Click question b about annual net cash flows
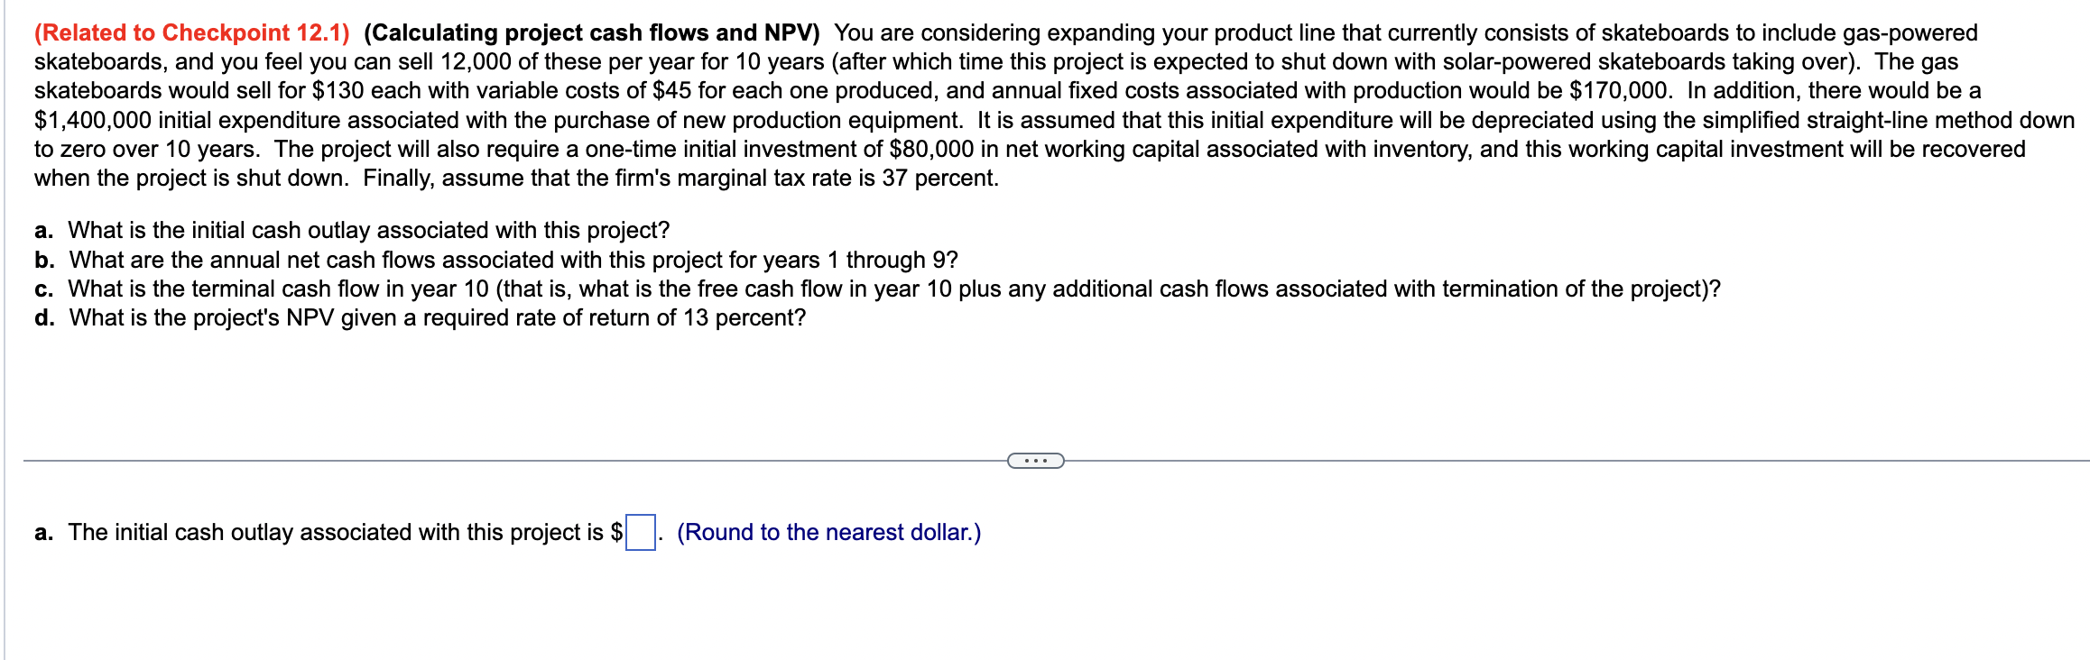This screenshot has width=2090, height=660. [x=496, y=260]
